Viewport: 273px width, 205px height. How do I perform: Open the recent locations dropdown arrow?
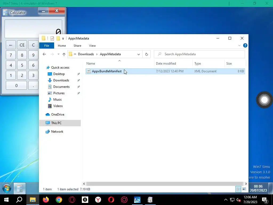click(58, 54)
